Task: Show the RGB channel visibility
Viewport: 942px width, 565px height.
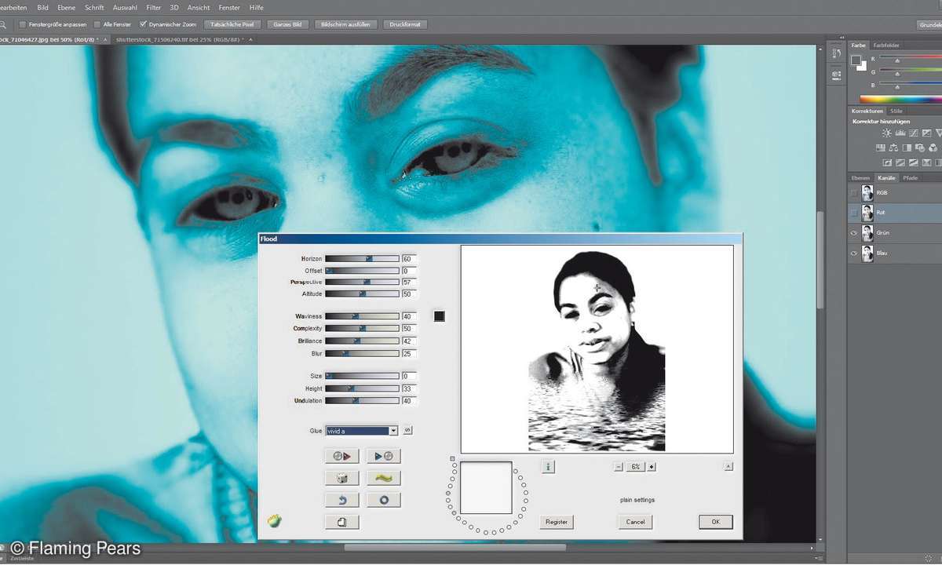Action: pyautogui.click(x=854, y=192)
